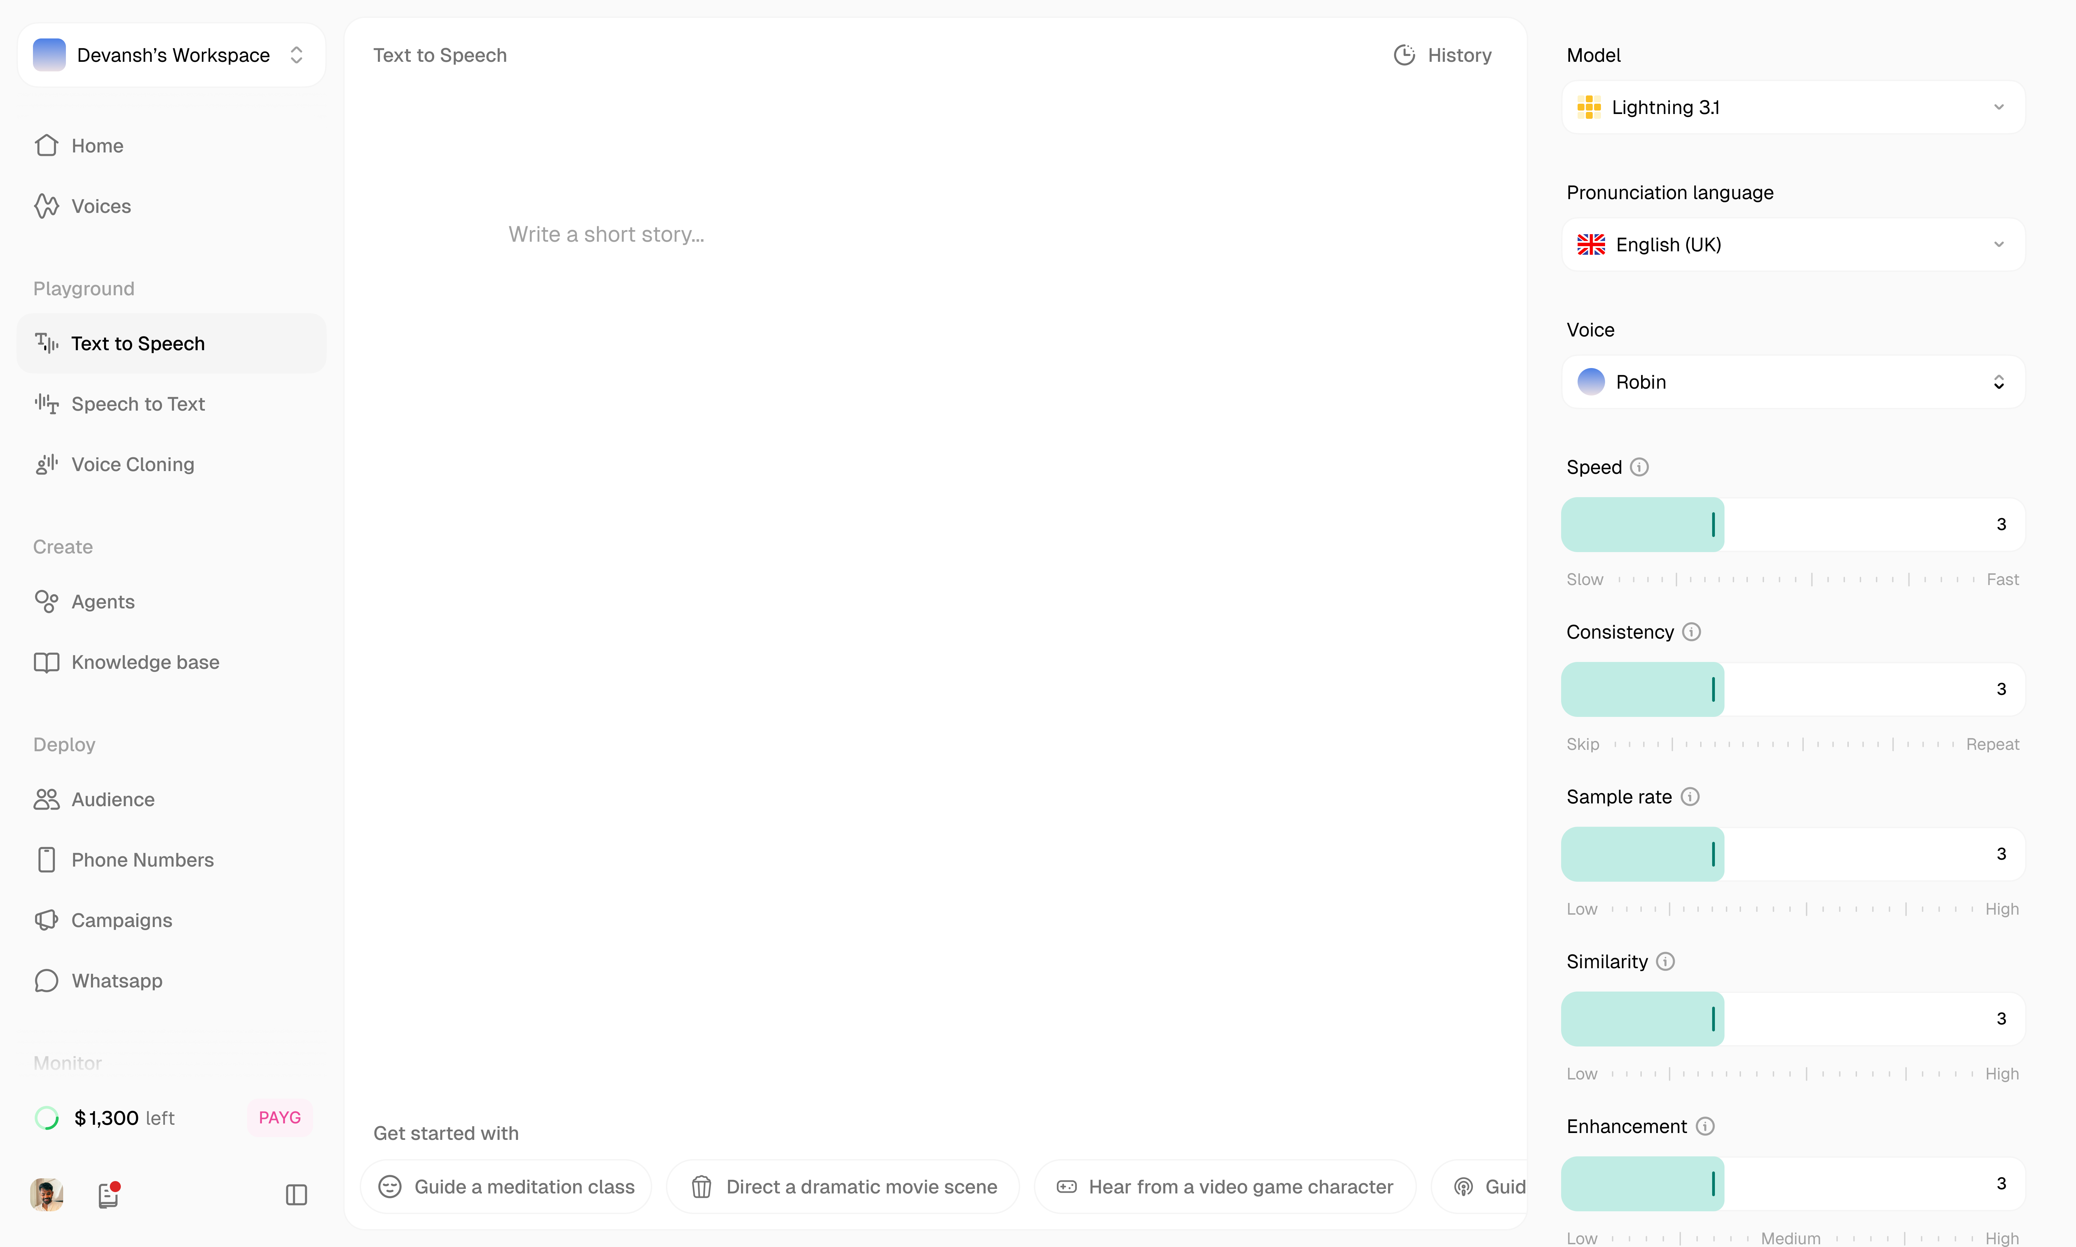Viewport: 2076px width, 1247px height.
Task: Open the Knowledge base page
Action: click(x=145, y=662)
